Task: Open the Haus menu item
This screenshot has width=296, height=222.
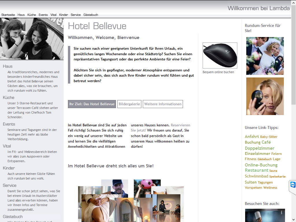Action: pos(21,15)
